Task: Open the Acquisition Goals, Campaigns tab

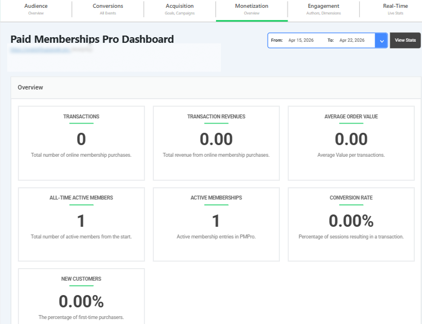Action: click(x=180, y=9)
